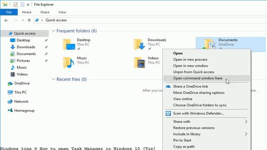Choose Share a OneDrive link
This screenshot has height=150, width=267.
207,86
